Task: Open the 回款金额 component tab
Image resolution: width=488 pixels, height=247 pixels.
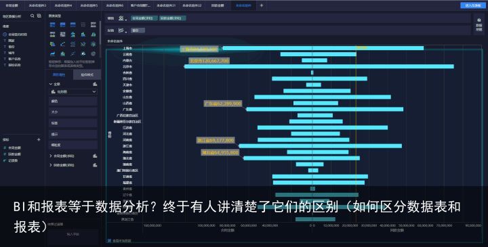Action: point(218,5)
